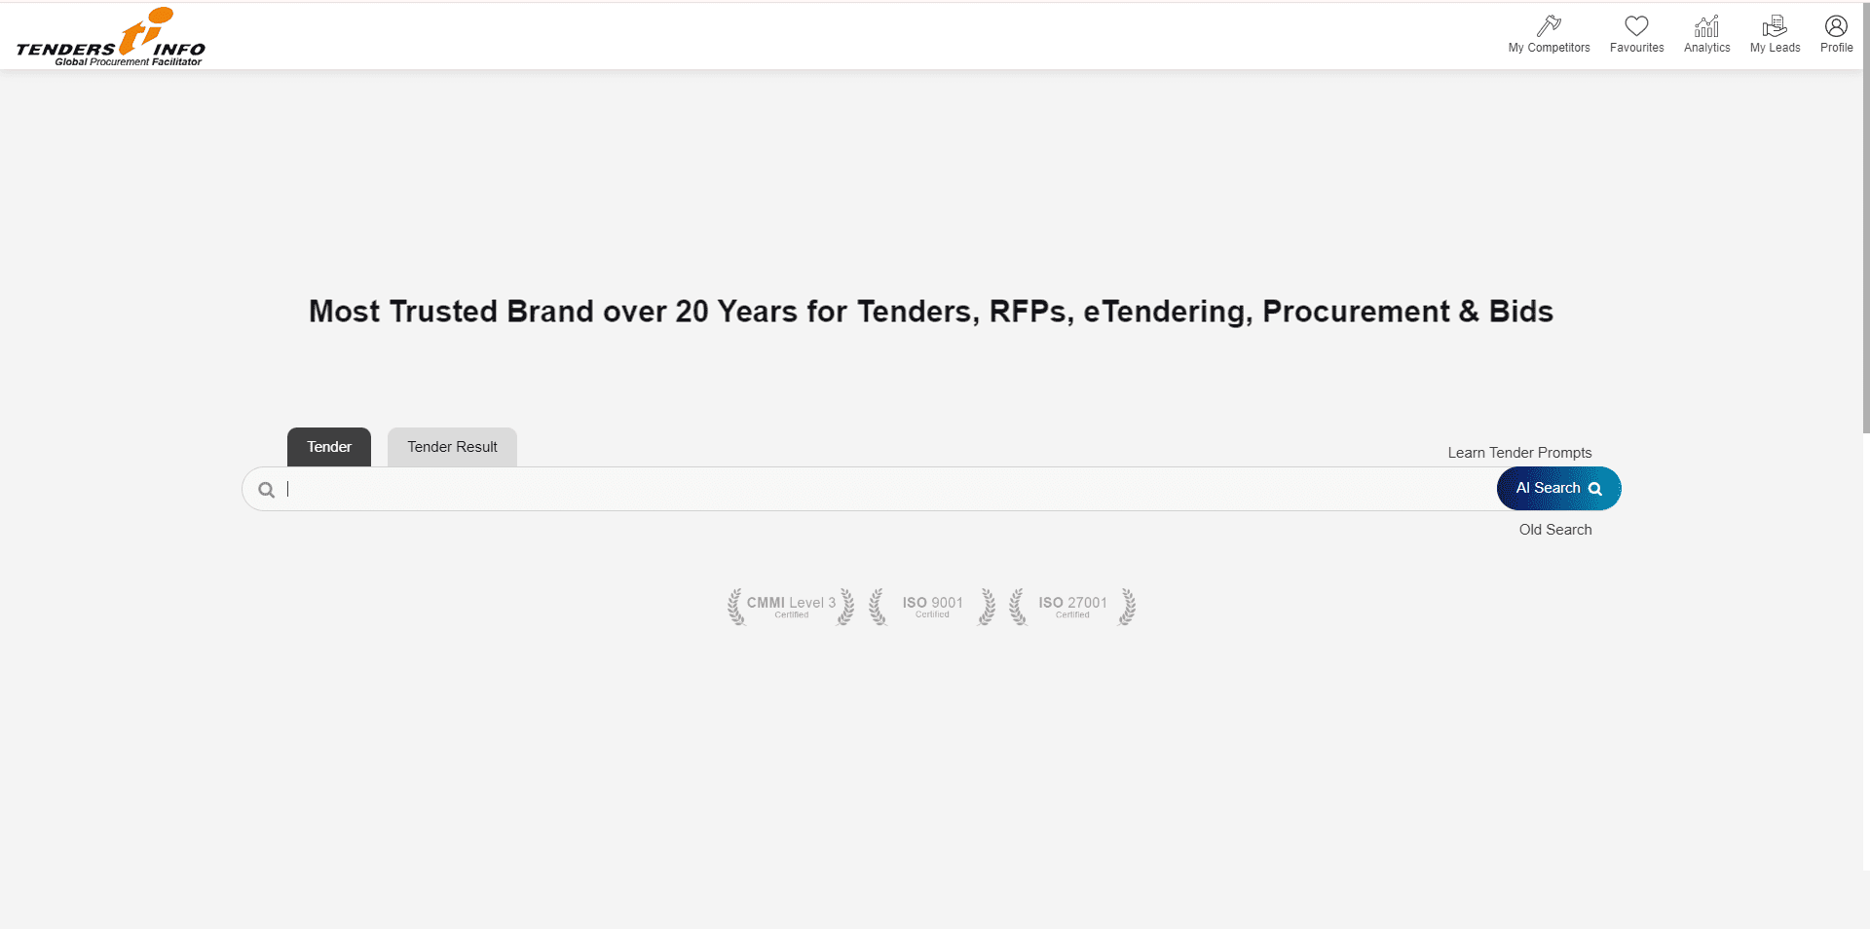Screen dimensions: 1870x929
Task: Click the Most Trusted Brand headline
Action: click(x=930, y=312)
